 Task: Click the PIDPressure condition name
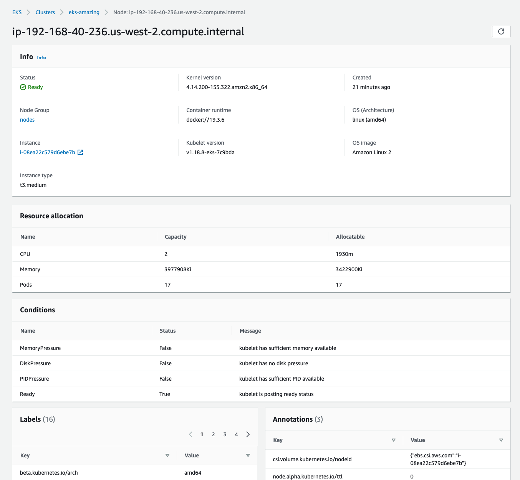tap(35, 379)
